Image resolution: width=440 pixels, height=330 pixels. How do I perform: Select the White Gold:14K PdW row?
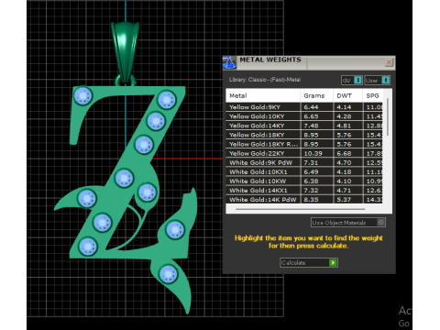[304, 199]
